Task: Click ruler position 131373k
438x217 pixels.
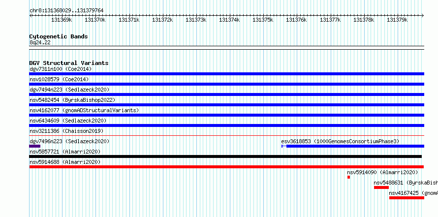Action: [x=196, y=20]
